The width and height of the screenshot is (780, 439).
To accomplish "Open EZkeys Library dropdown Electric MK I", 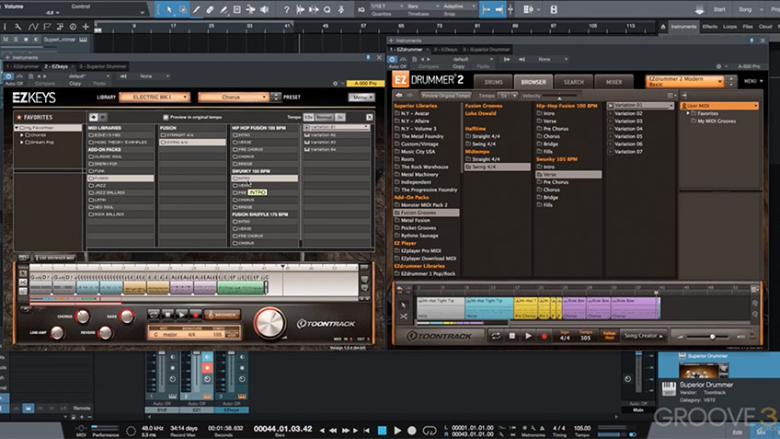I will [x=155, y=97].
